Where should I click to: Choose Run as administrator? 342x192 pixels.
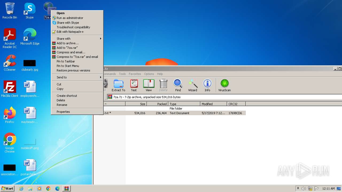pyautogui.click(x=77, y=18)
